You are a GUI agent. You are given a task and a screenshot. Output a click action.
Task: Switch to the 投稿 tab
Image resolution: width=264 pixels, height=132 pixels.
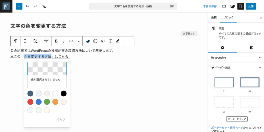214,17
